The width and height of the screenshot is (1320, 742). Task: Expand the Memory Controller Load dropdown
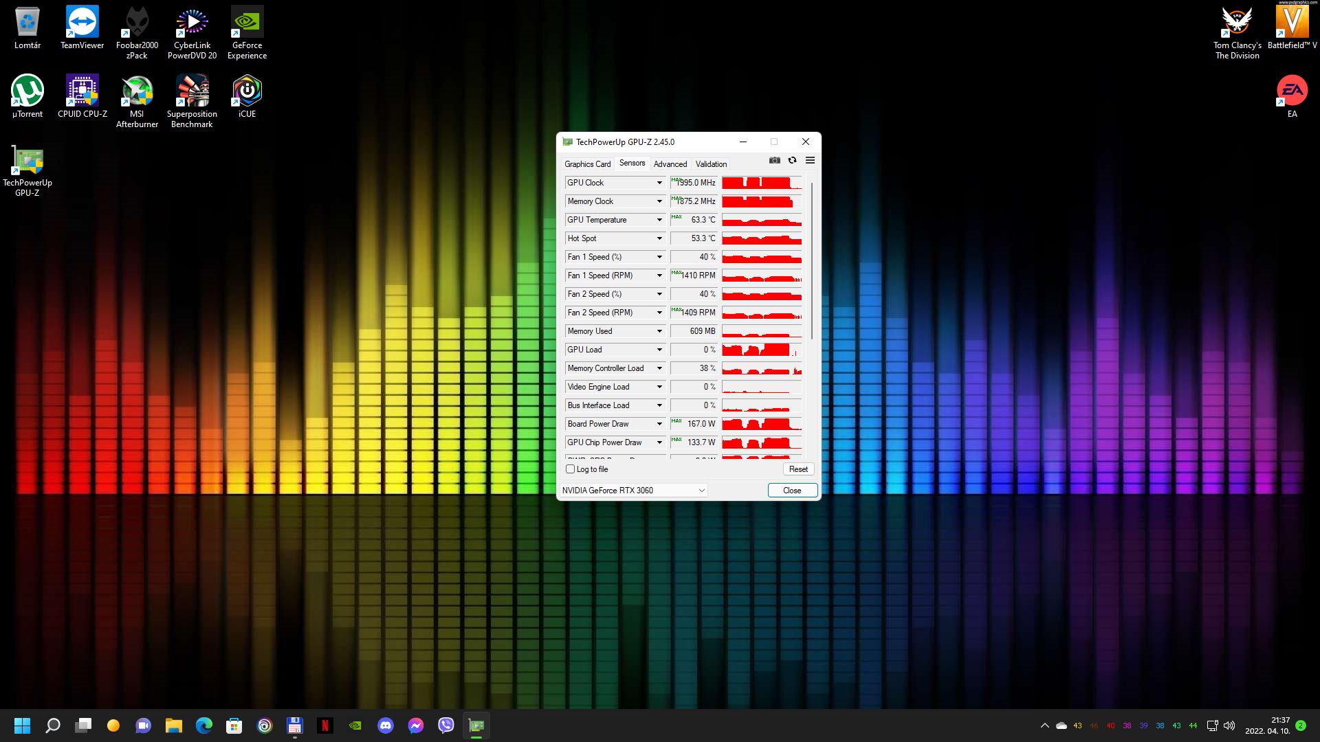pos(659,368)
